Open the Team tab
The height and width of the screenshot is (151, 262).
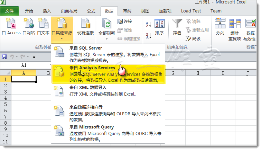pyautogui.click(x=216, y=11)
